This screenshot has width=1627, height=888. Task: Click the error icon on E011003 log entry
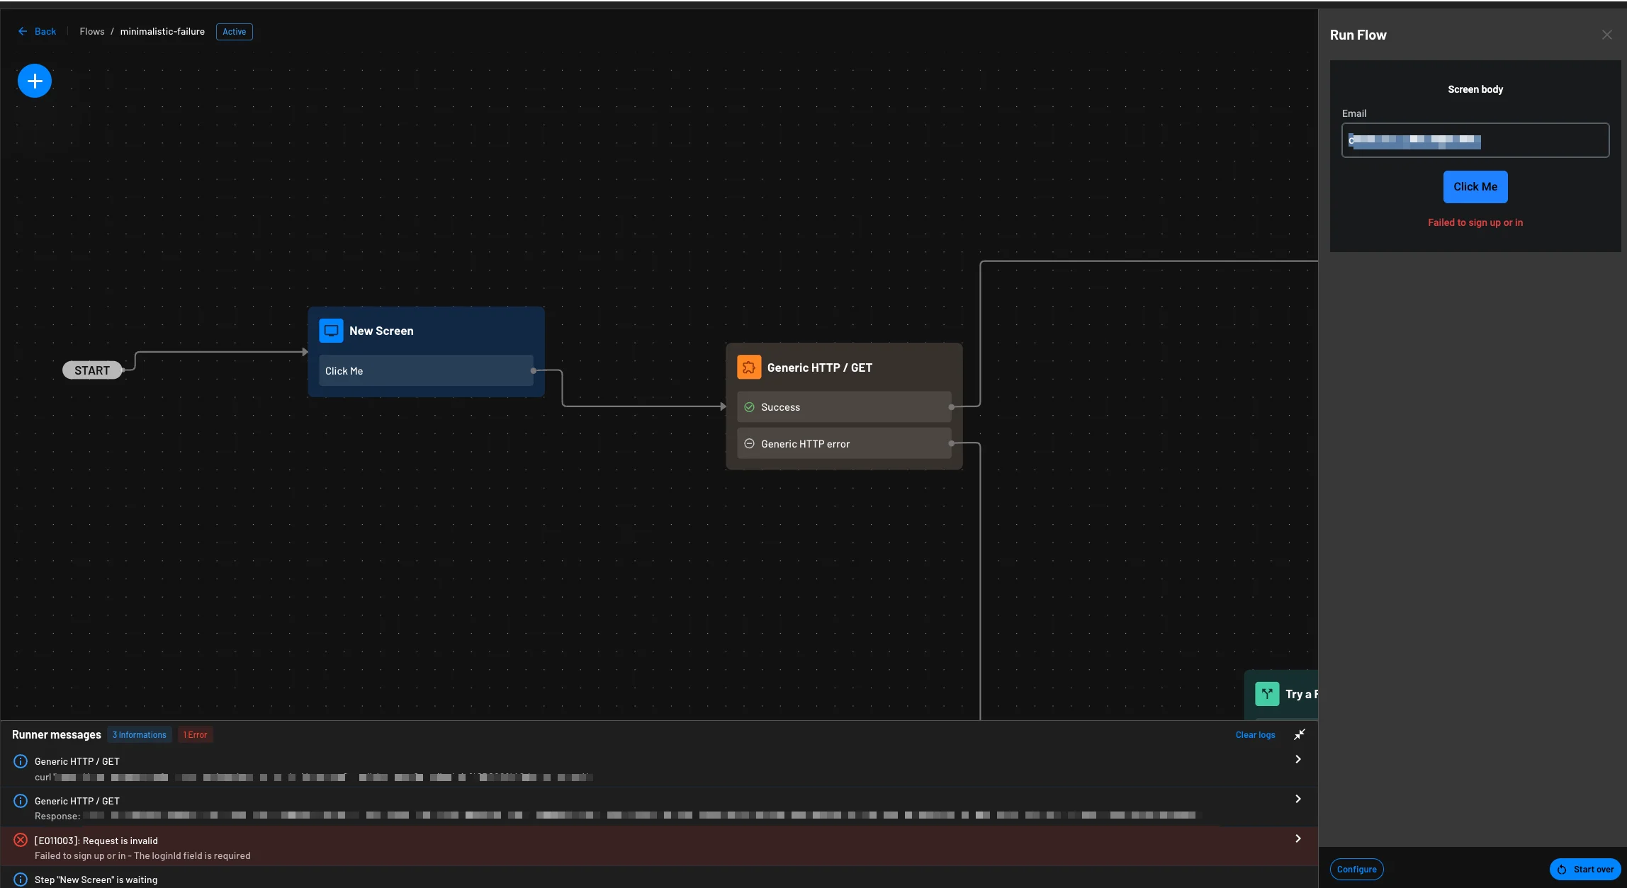(x=20, y=840)
